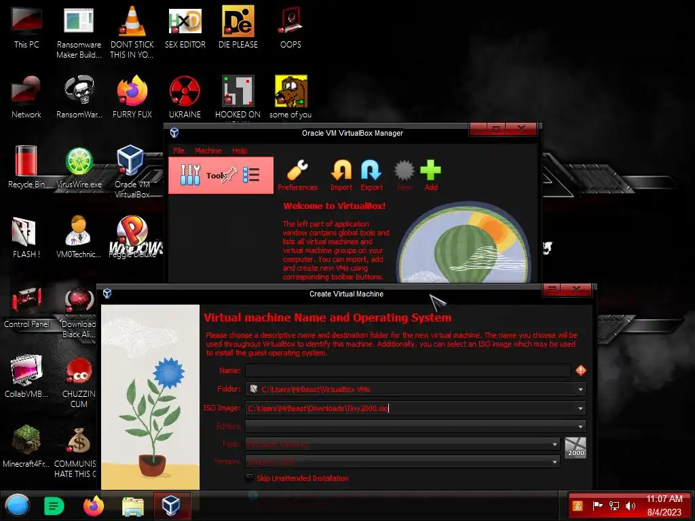Open the Peggle Deluxe desktop icon
The width and height of the screenshot is (695, 521).
tap(132, 237)
